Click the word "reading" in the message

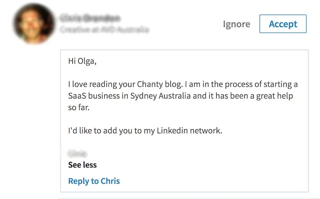[x=102, y=85]
